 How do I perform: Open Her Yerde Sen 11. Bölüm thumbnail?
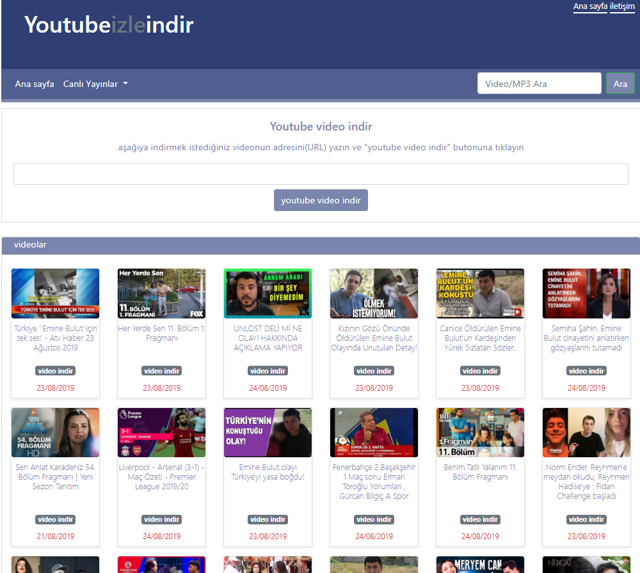click(162, 294)
